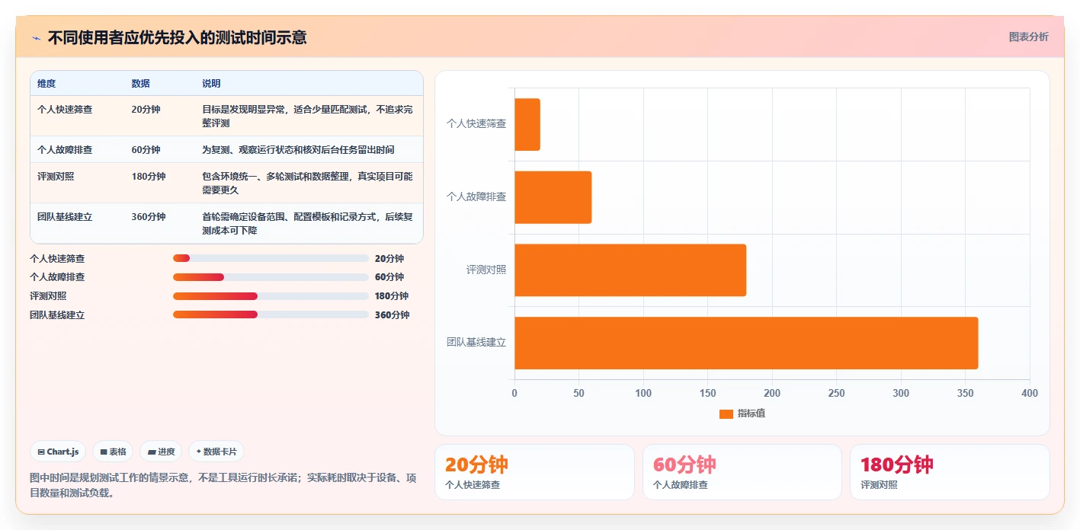1080x530 pixels.
Task: Click the 维度 column header
Action: tap(46, 84)
